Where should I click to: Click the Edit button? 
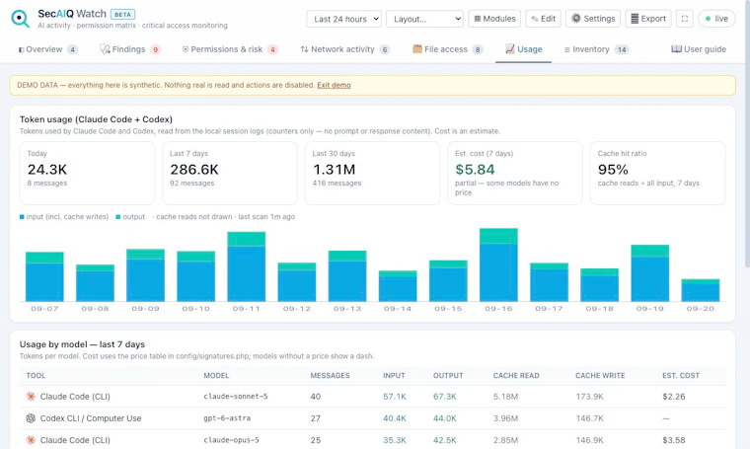544,19
